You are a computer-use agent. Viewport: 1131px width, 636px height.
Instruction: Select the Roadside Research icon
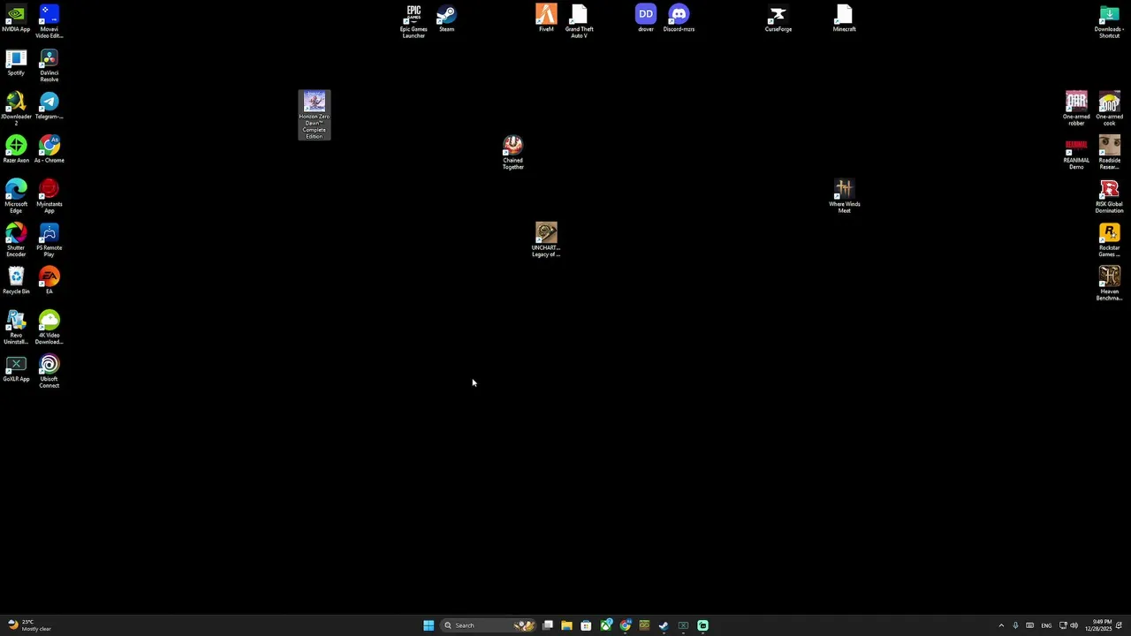(x=1109, y=153)
